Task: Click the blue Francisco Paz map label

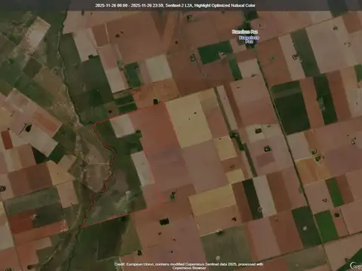Action: click(249, 40)
